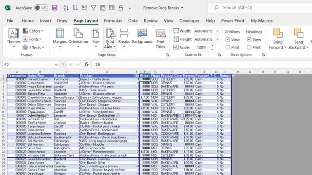Click the Bring Forward button
Viewport: 312px width, 175px height.
pos(277,39)
